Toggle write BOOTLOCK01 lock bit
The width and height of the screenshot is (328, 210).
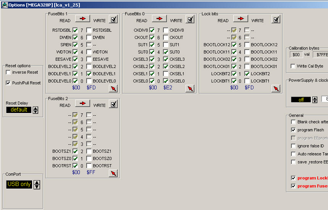click(x=247, y=66)
